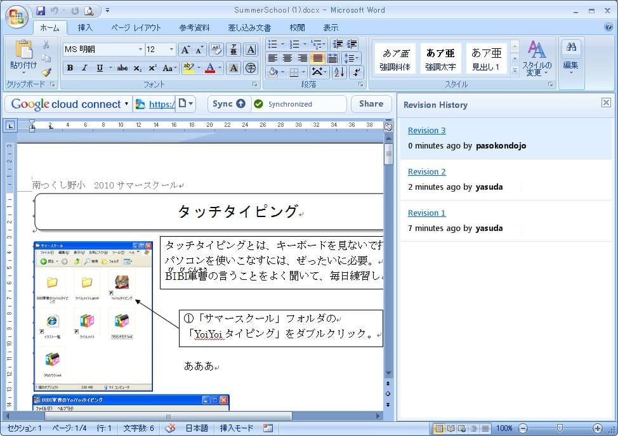Click the Cut scissors icon
The height and width of the screenshot is (436, 618).
tap(46, 44)
